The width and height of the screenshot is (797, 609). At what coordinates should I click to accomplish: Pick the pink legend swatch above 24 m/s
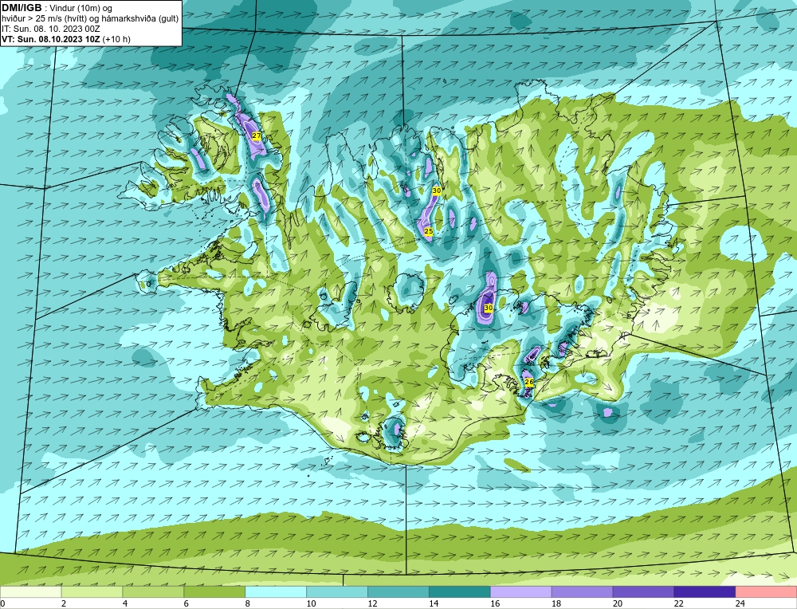pyautogui.click(x=766, y=591)
